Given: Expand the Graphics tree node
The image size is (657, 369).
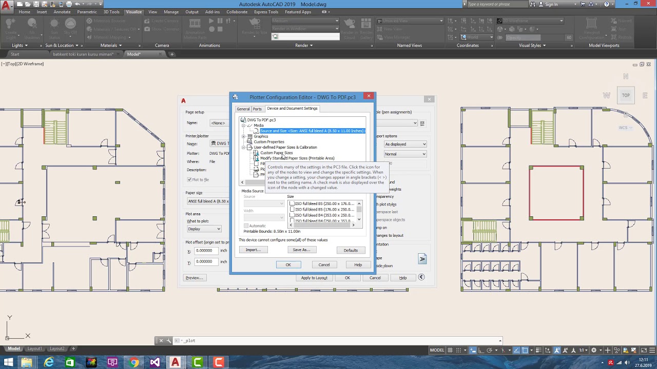Looking at the screenshot, I should pyautogui.click(x=243, y=136).
